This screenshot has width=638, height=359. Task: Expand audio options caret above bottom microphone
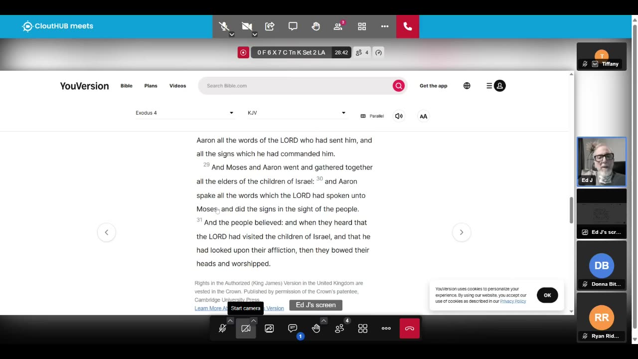(x=230, y=321)
